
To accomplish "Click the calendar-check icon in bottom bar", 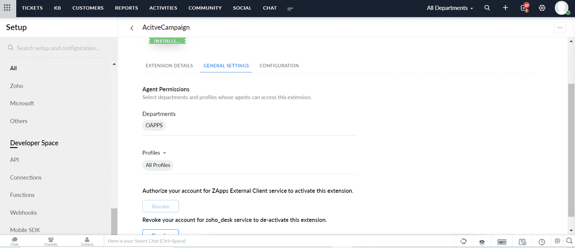I will [523, 242].
